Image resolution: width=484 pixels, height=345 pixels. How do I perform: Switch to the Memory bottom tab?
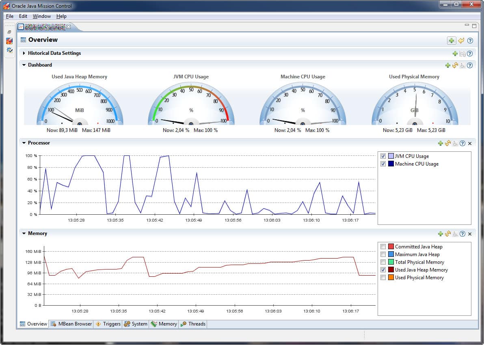pos(164,324)
